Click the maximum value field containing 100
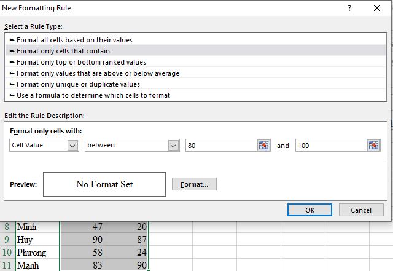Screen dimensions: 393x271 [x=330, y=146]
